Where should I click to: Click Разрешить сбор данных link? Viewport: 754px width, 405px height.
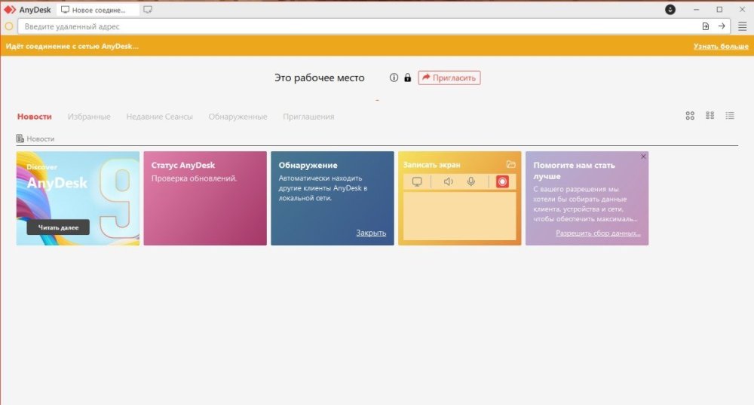coord(598,233)
